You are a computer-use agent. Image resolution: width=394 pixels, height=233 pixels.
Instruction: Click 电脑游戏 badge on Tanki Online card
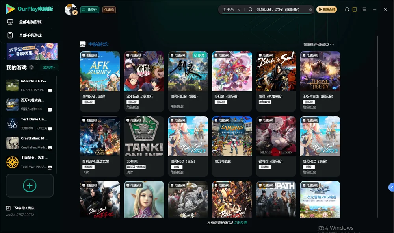tap(134, 120)
